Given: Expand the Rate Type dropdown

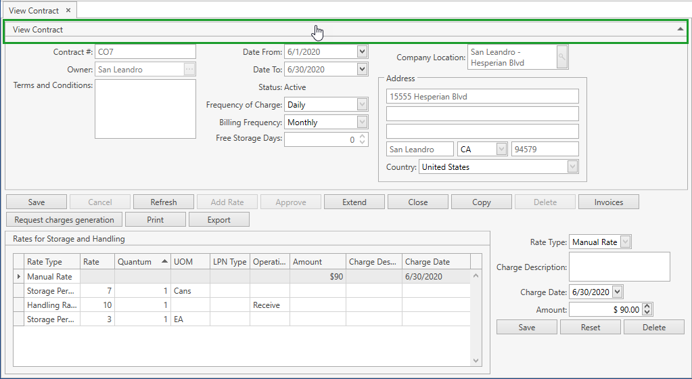Looking at the screenshot, I should [625, 242].
